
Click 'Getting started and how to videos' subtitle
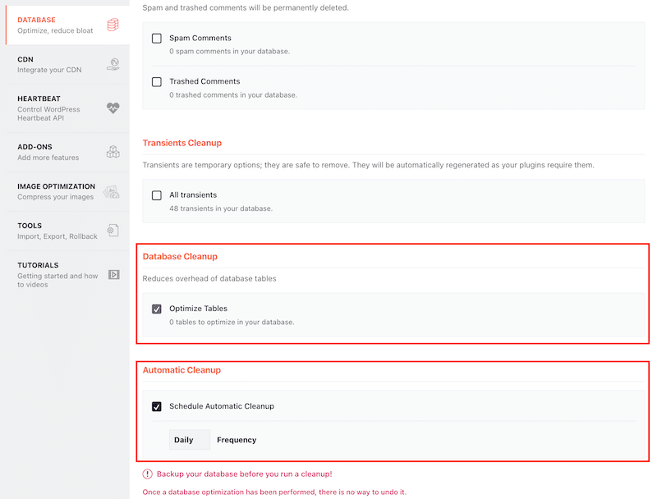tap(57, 280)
